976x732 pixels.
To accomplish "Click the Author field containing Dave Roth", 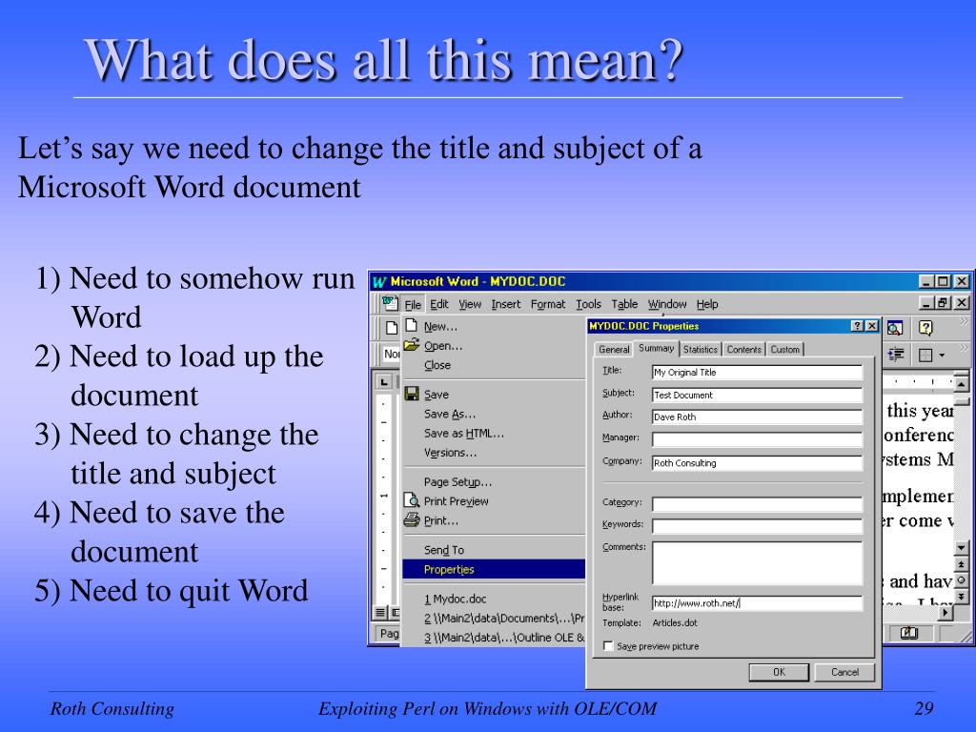I will [757, 417].
